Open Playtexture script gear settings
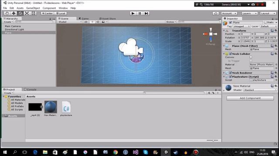 276,77
